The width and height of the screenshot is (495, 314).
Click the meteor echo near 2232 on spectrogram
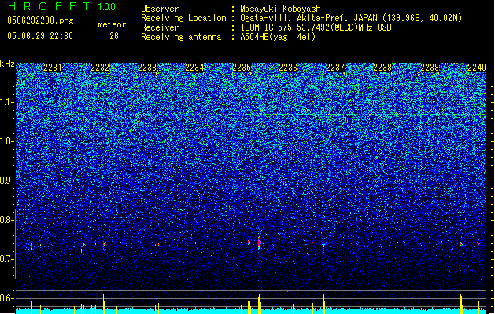point(104,244)
